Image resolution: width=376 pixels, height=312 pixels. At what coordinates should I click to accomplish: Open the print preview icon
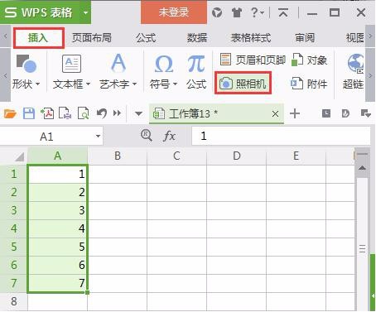click(x=84, y=113)
